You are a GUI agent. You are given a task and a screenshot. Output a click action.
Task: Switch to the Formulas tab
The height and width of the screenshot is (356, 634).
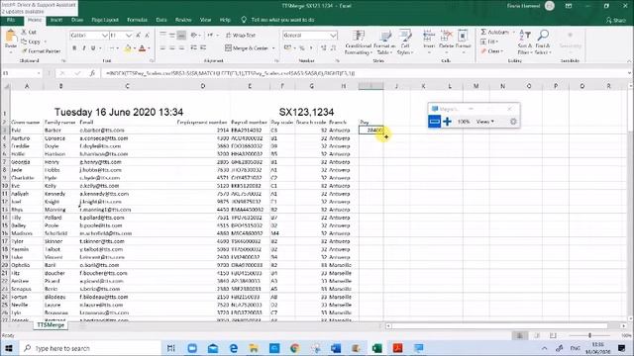[137, 20]
